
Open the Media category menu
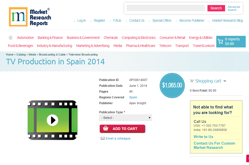point(118,46)
